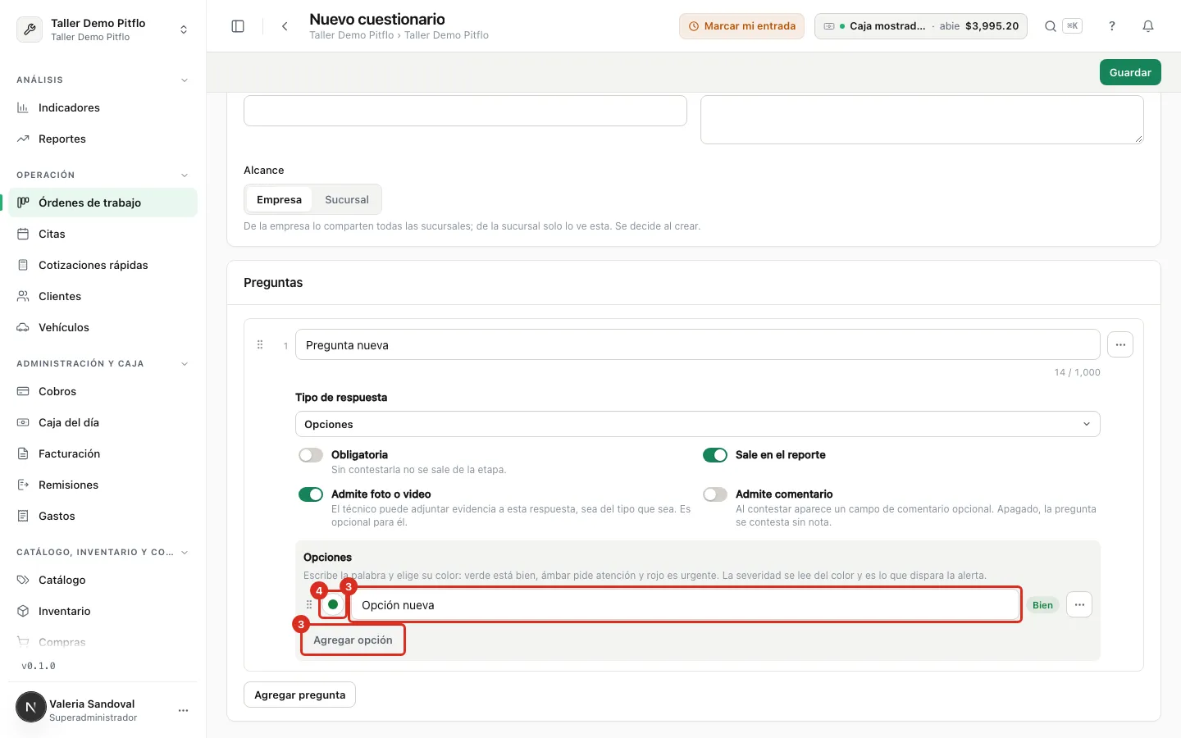Open Caja del día in sidebar
The height and width of the screenshot is (738, 1181).
point(103,422)
